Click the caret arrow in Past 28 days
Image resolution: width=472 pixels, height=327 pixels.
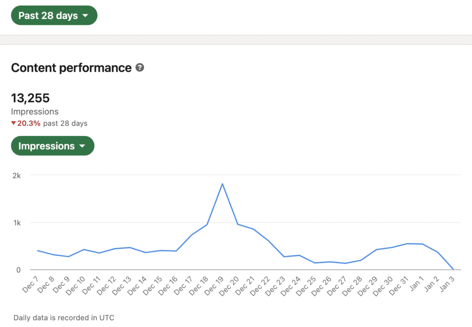point(85,15)
